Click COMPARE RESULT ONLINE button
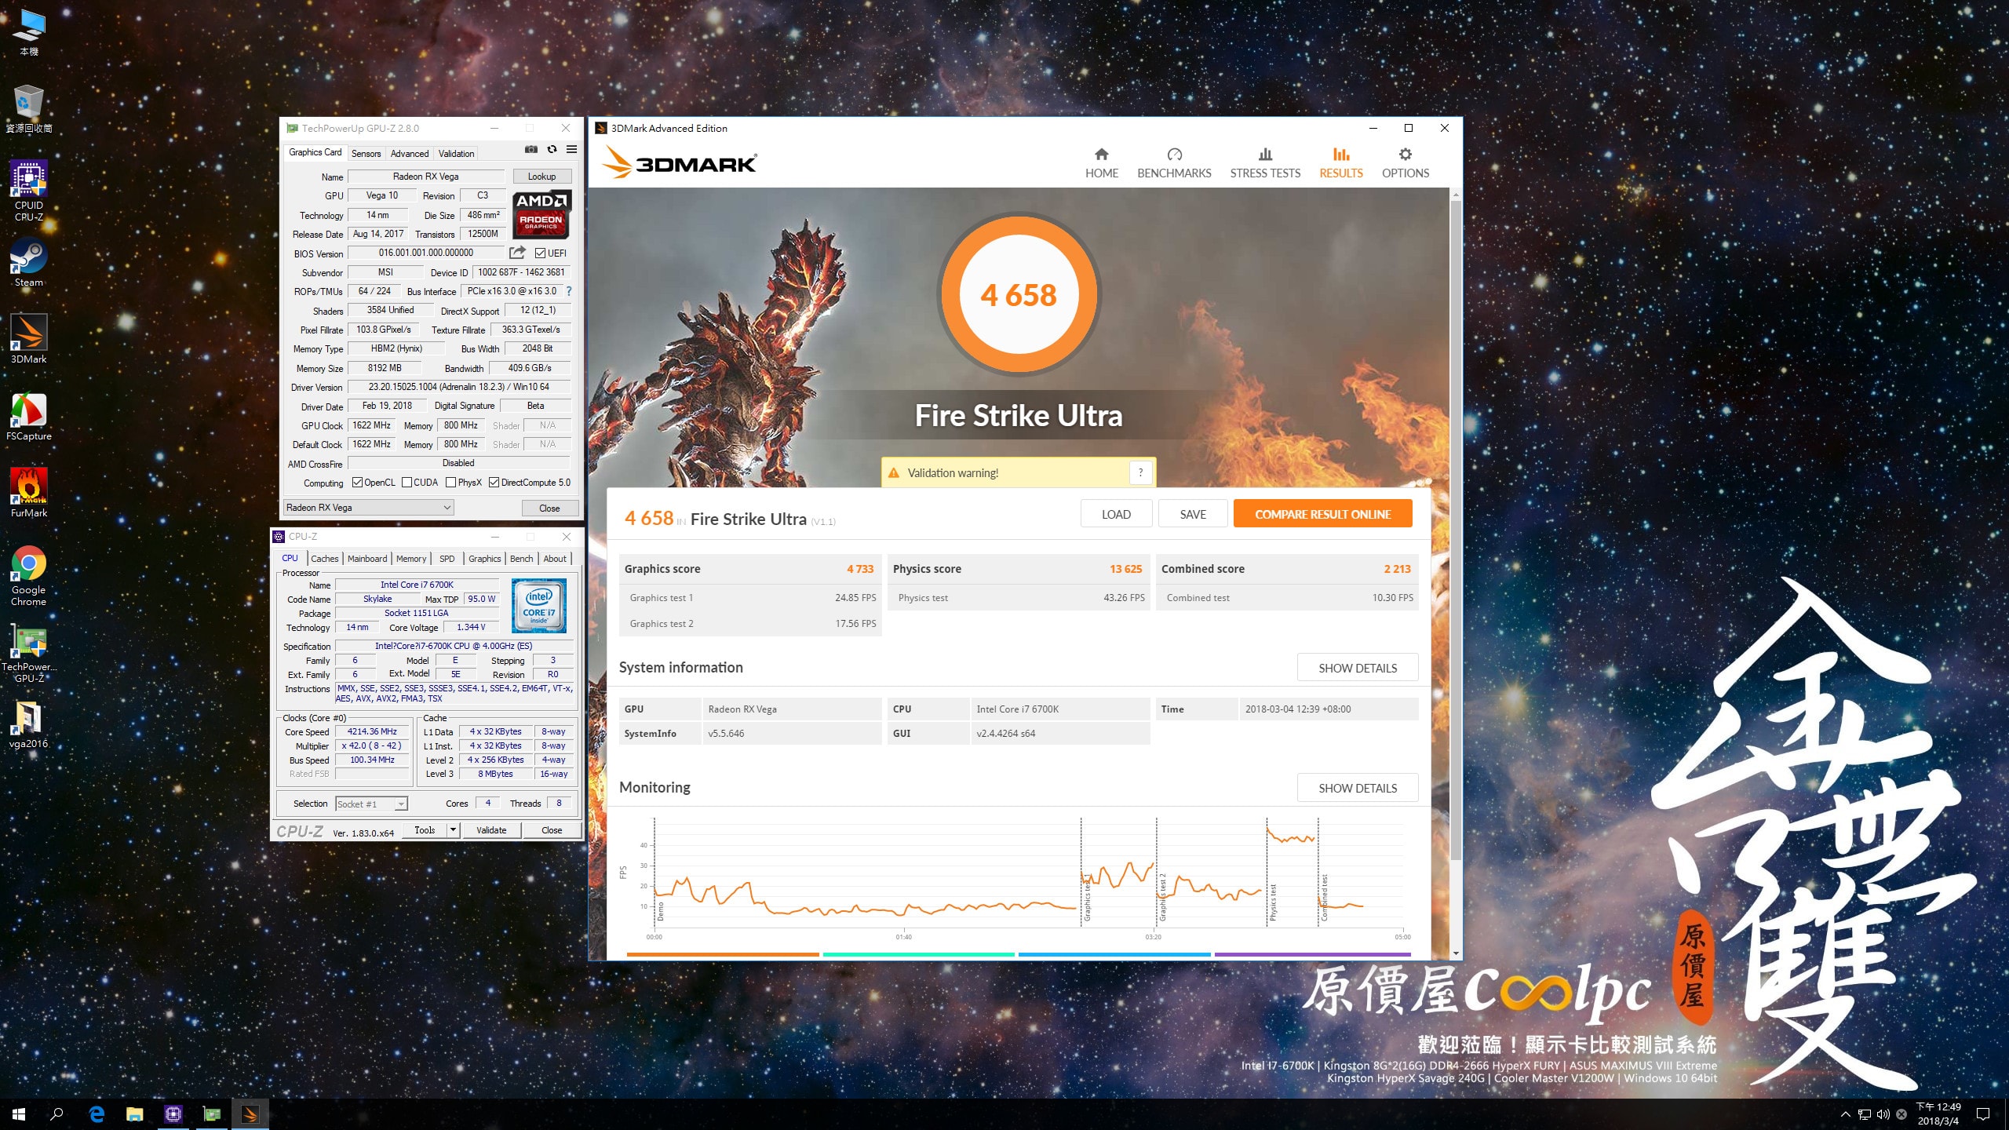The height and width of the screenshot is (1130, 2009). [x=1322, y=514]
